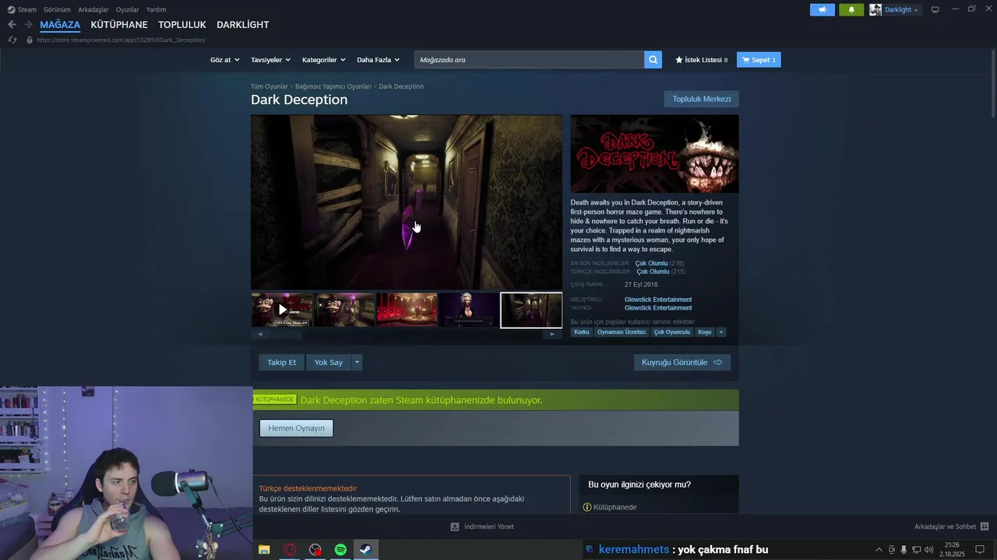Click the Koşu tag
The height and width of the screenshot is (560, 997).
click(705, 332)
